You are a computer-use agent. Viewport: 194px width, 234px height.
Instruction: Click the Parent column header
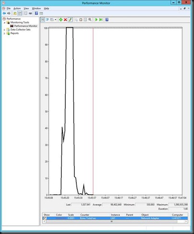[130, 215]
